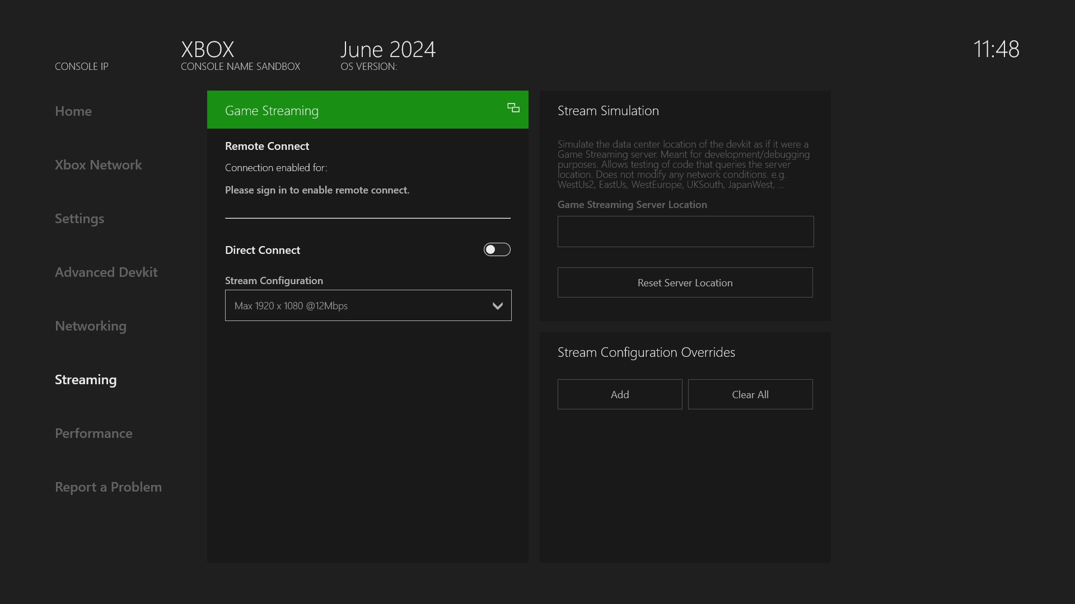Navigate to the Advanced Devkit tab

[106, 271]
